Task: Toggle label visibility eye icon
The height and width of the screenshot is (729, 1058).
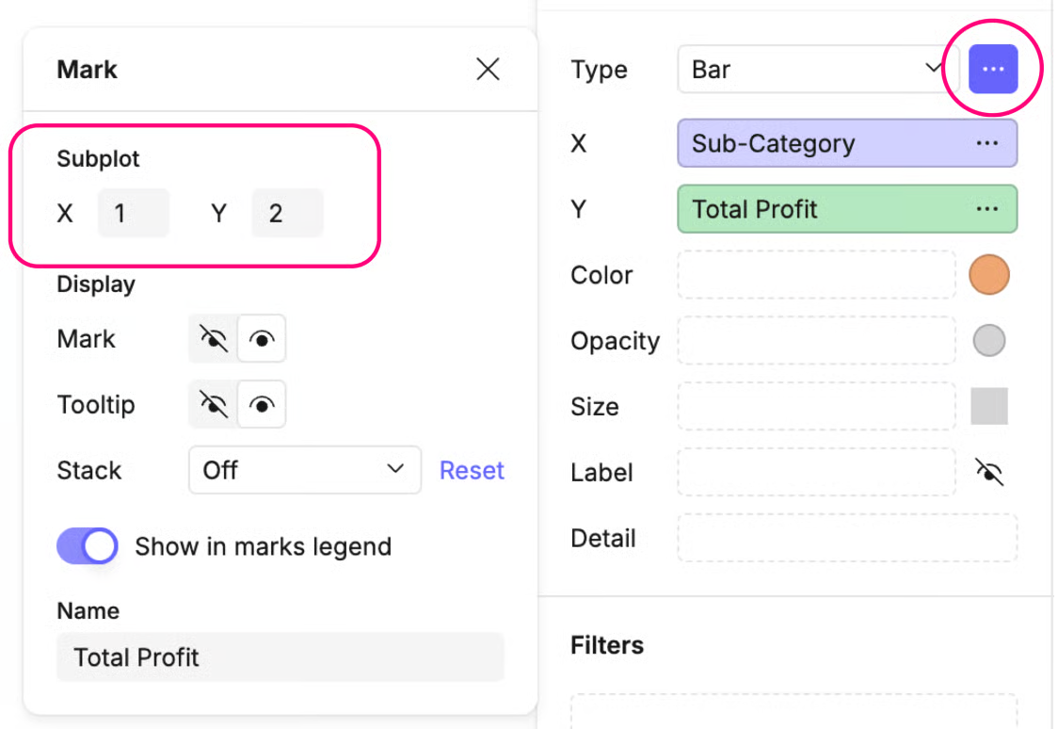Action: click(x=989, y=472)
